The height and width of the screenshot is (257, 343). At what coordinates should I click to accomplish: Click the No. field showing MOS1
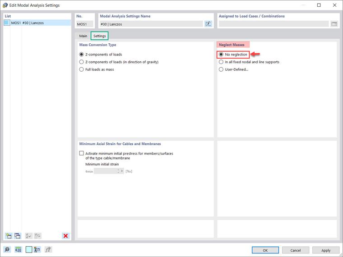coord(85,24)
